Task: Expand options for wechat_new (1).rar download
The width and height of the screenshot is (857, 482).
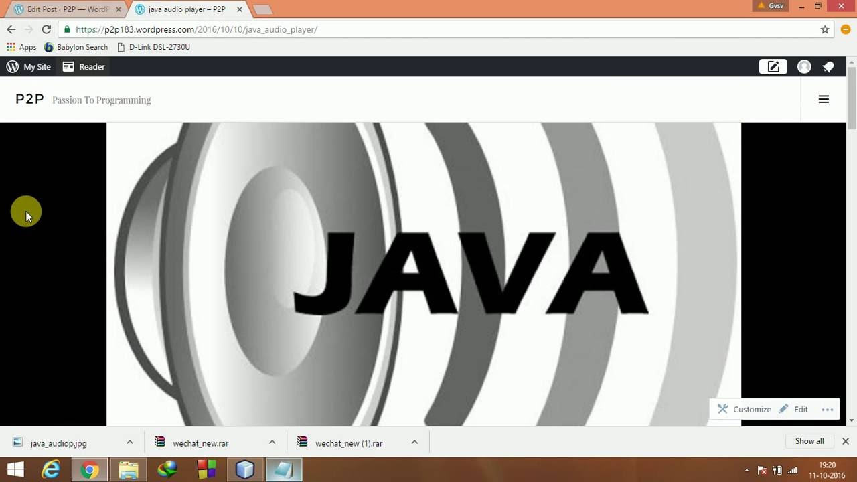Action: coord(414,442)
